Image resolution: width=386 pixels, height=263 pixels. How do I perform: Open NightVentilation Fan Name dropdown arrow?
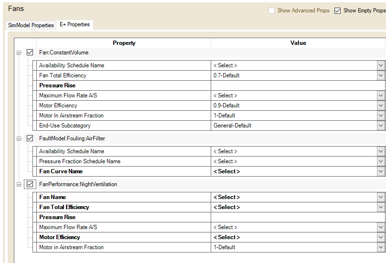point(381,197)
